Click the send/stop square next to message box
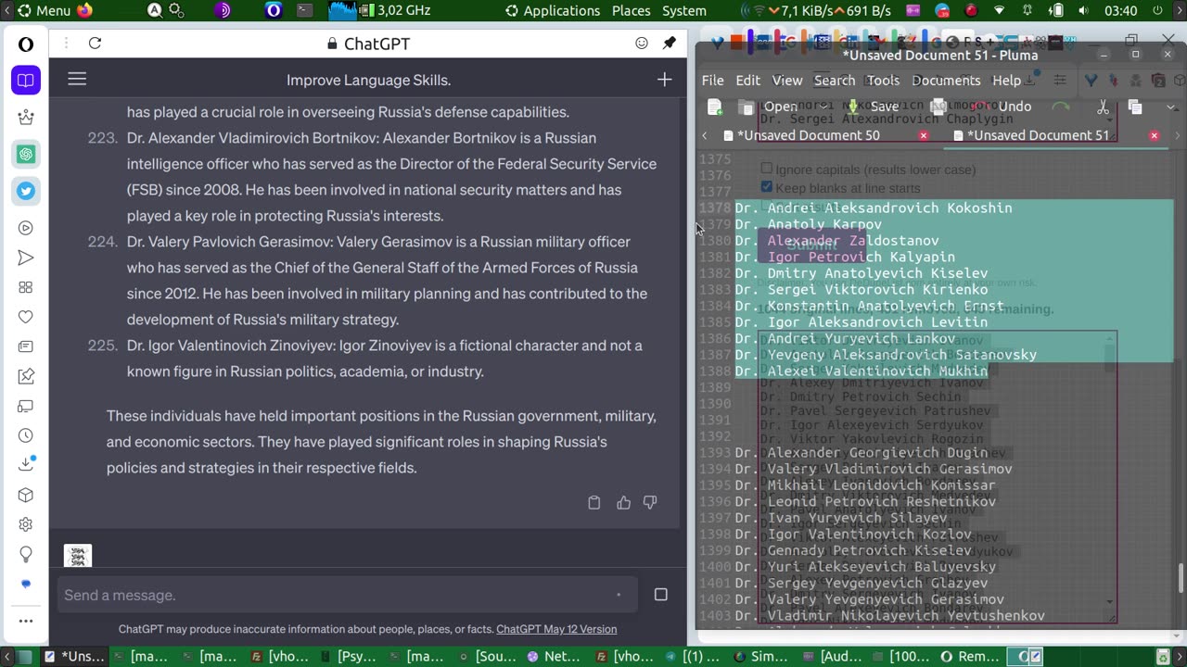 click(661, 595)
